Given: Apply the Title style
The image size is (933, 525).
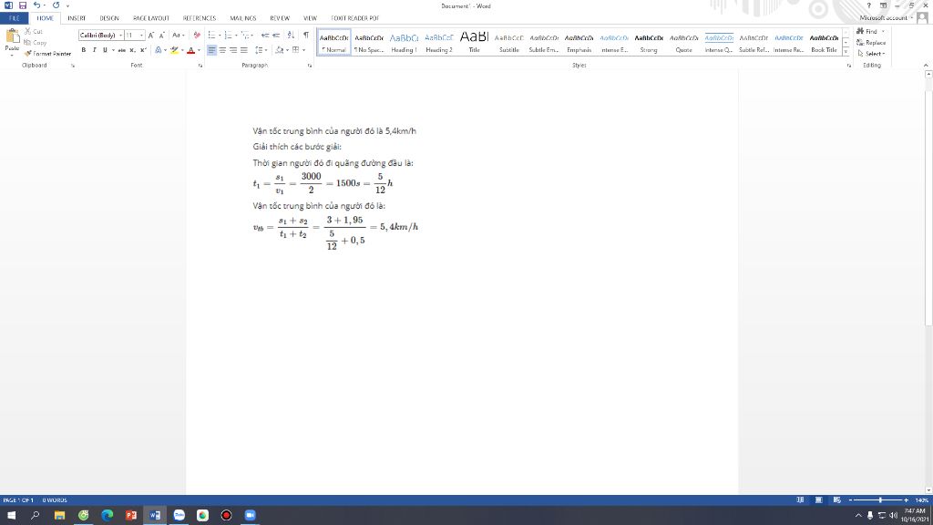Looking at the screenshot, I should [474, 42].
